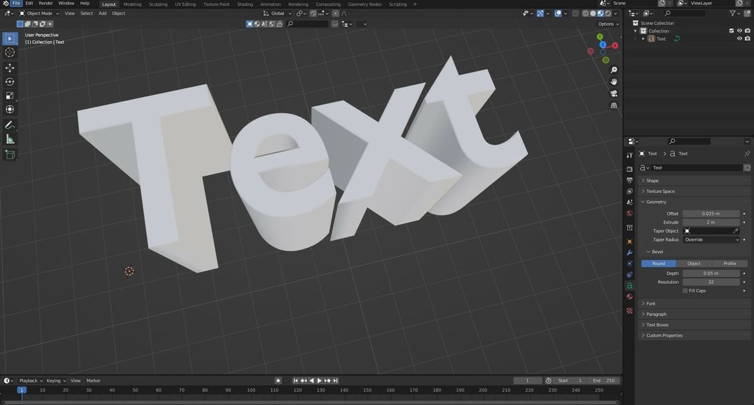Open the Edit menu

click(x=29, y=3)
